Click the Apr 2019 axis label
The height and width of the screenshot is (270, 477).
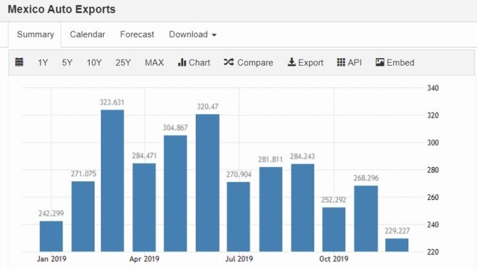click(x=145, y=259)
